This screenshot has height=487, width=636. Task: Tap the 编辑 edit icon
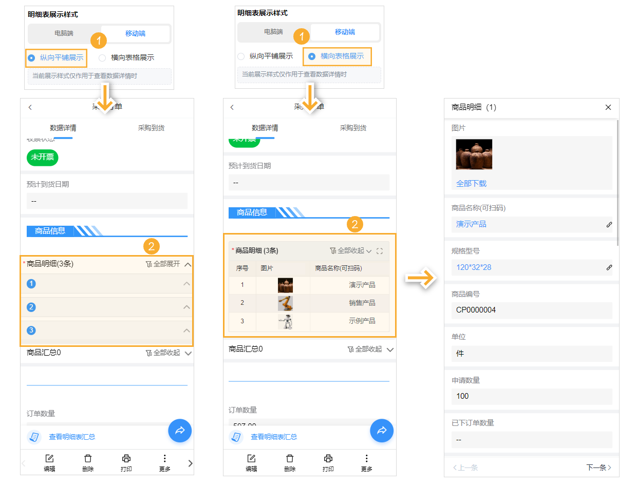(x=49, y=458)
